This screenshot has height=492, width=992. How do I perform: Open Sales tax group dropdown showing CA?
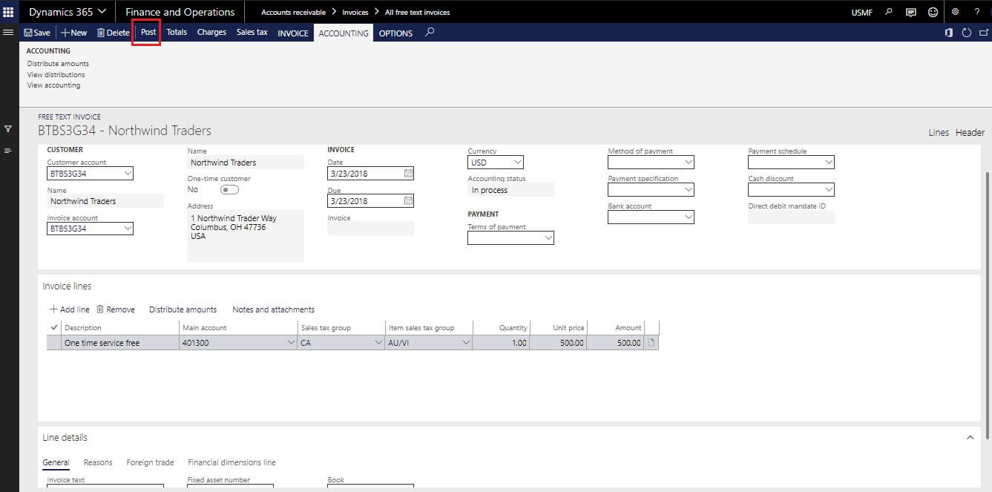click(378, 343)
